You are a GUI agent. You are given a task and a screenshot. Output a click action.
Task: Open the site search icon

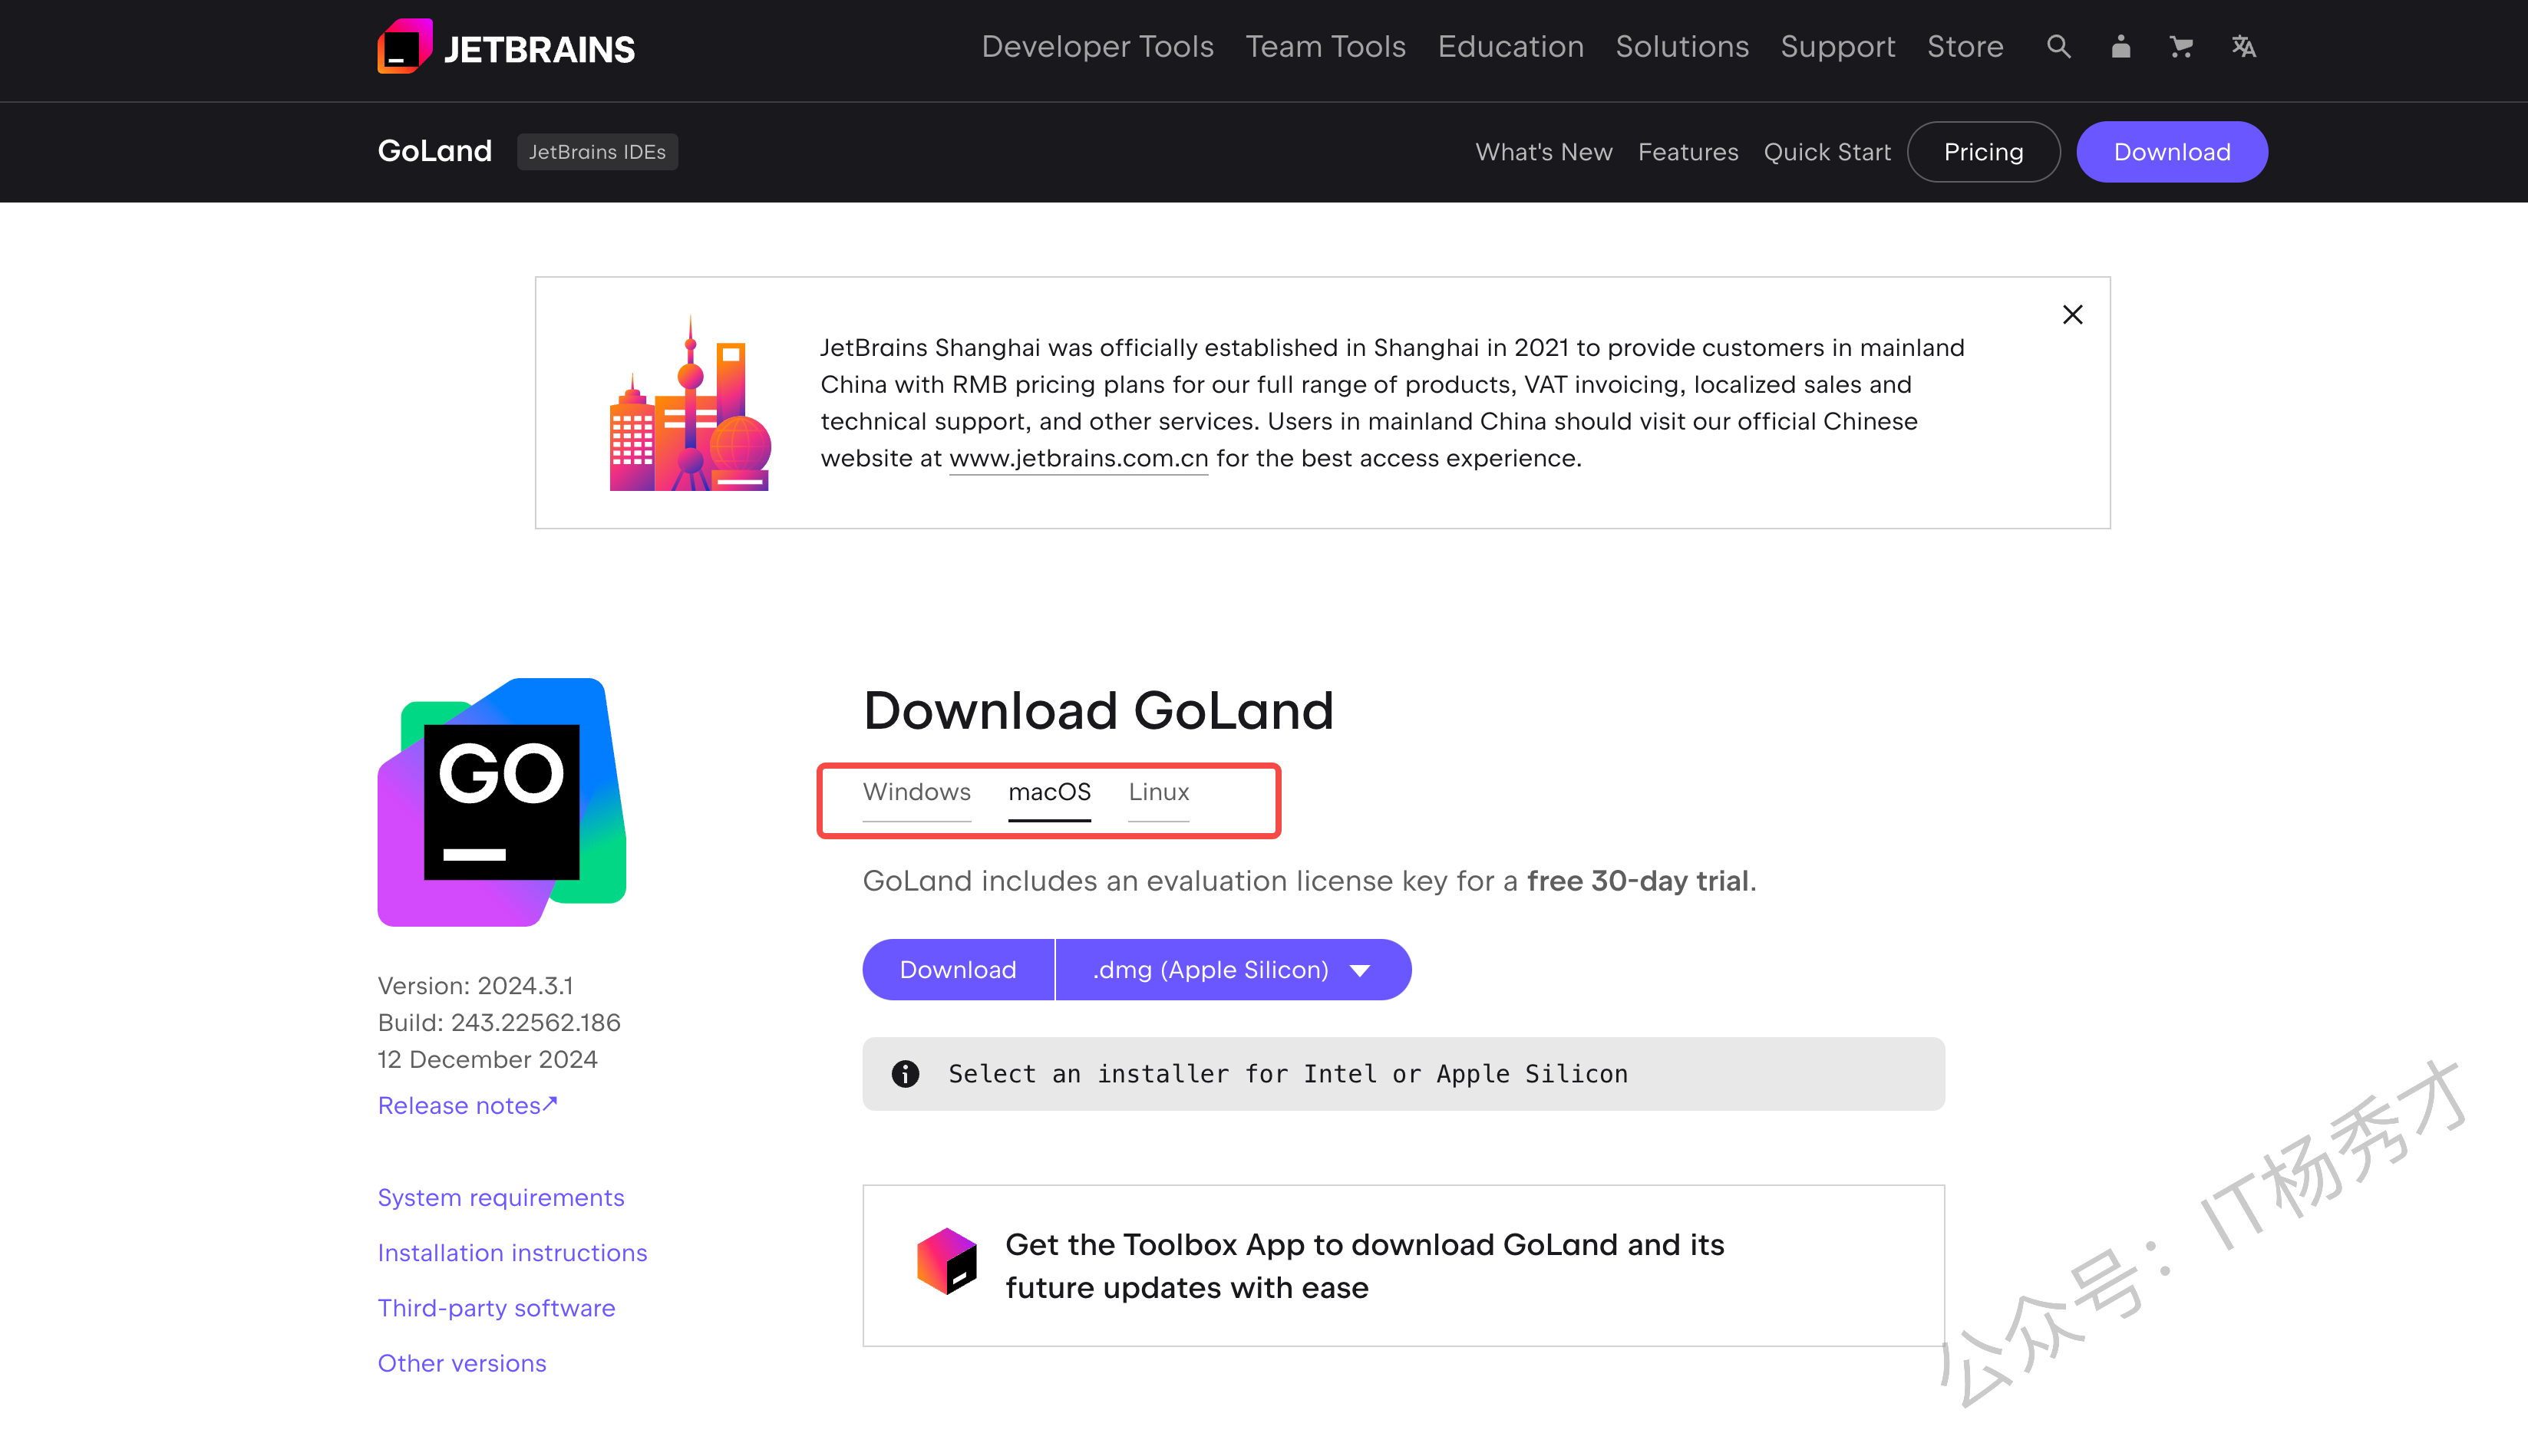pos(2058,47)
